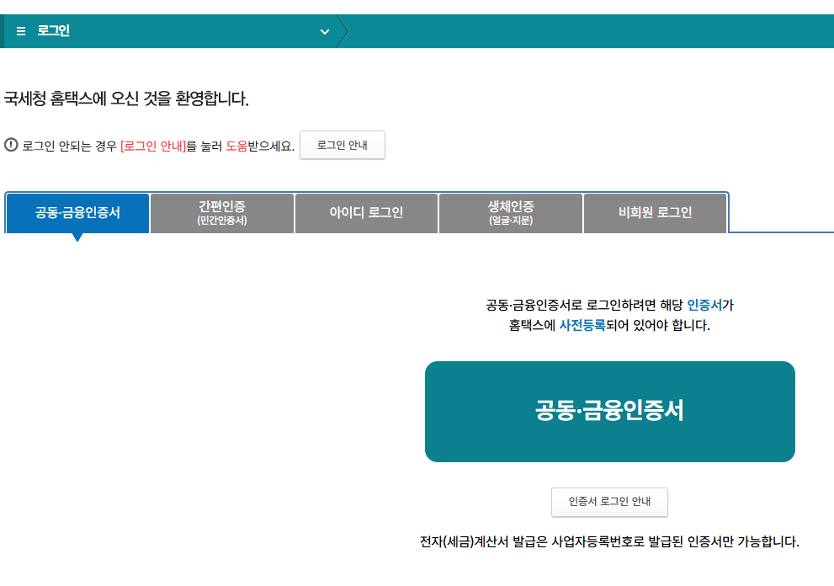The width and height of the screenshot is (834, 586).
Task: Click the large teal 공동·금융인증서 login button
Action: pos(610,412)
